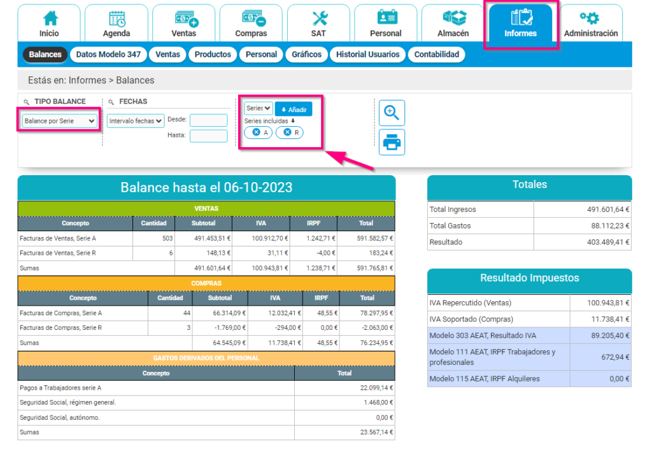Screen dimensions: 652x456
Task: Select the Gráficos reports tab
Action: tap(306, 55)
